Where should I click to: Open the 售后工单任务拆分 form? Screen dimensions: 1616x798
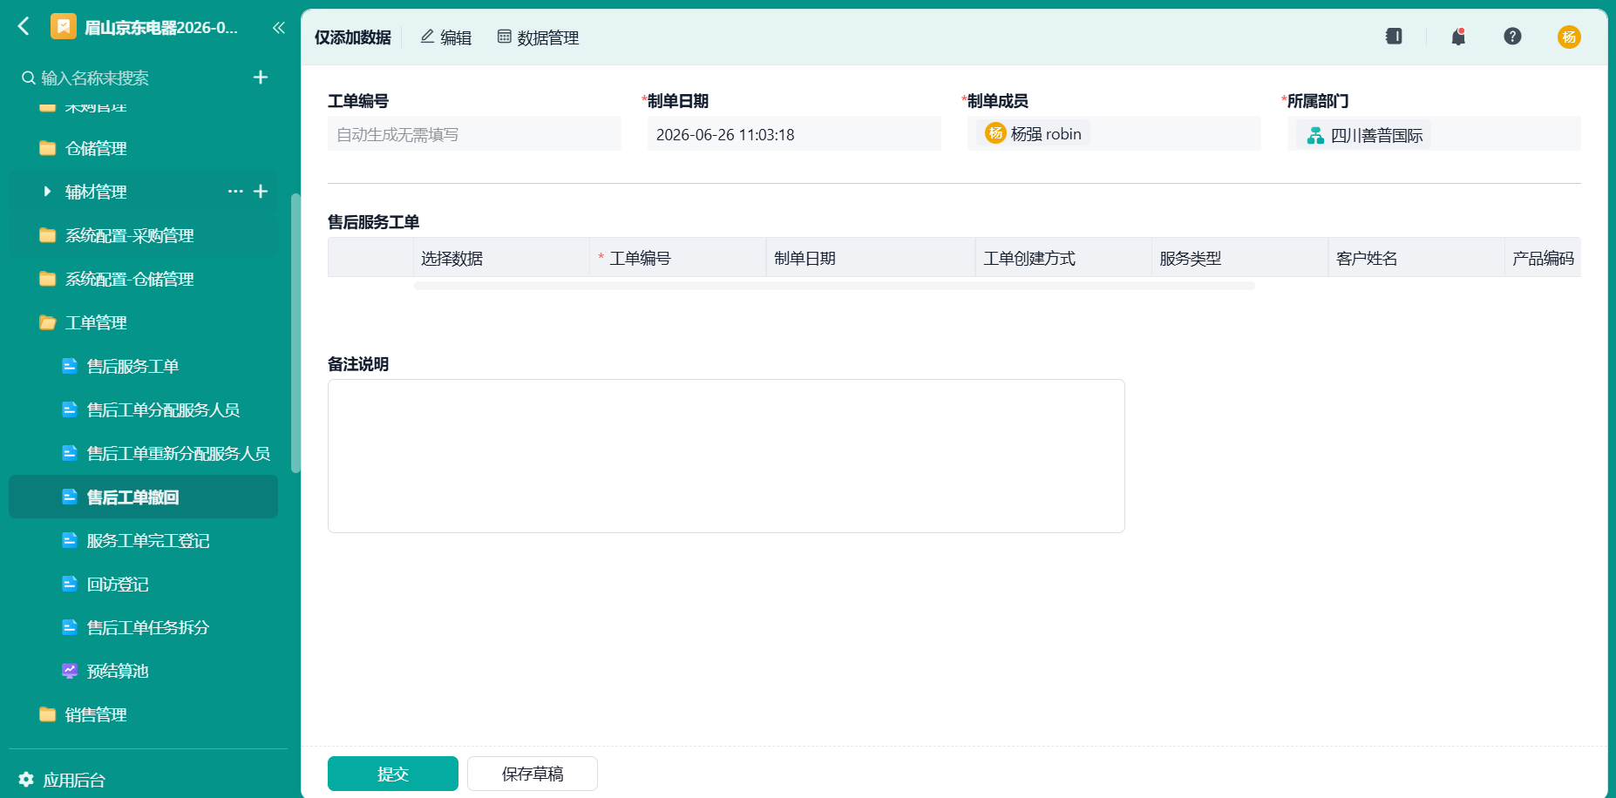[x=143, y=627]
